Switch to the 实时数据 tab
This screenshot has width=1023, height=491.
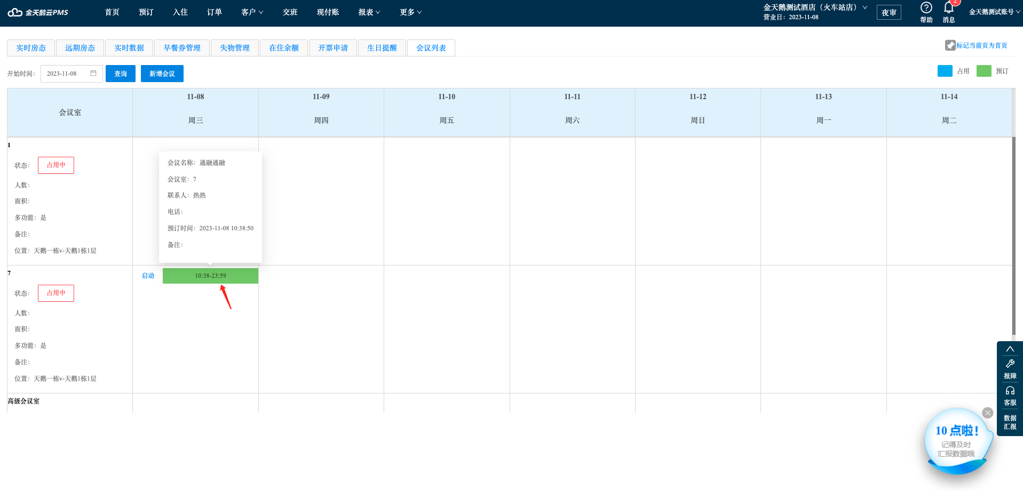click(129, 48)
